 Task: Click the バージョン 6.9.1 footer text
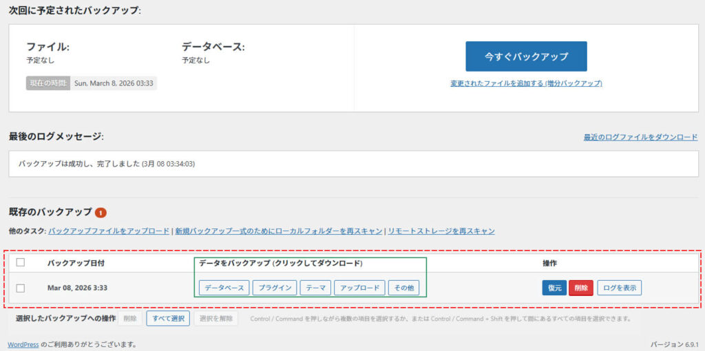click(x=674, y=345)
